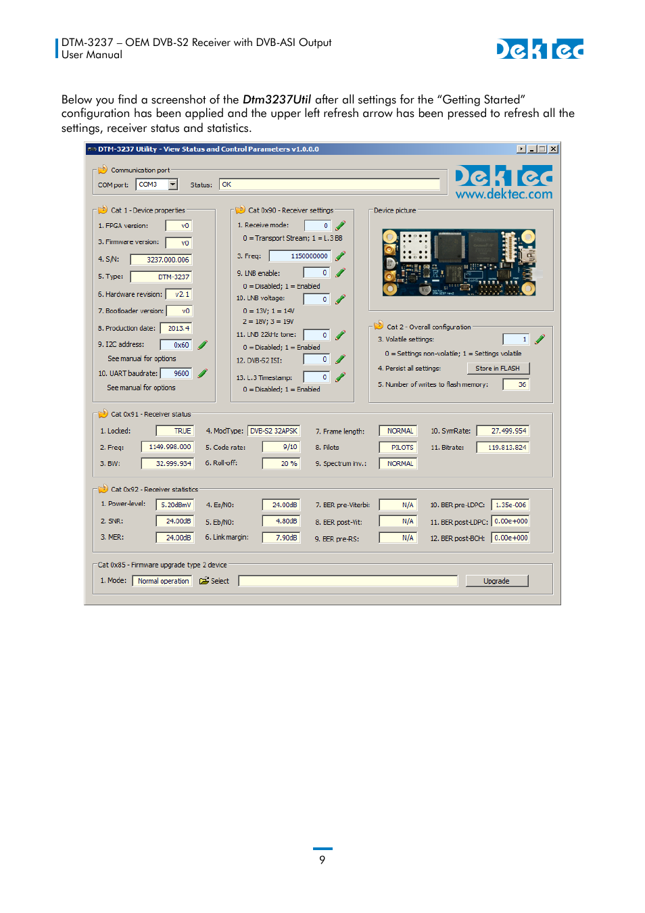Click the I2C address field showing 0x60

click(176, 345)
